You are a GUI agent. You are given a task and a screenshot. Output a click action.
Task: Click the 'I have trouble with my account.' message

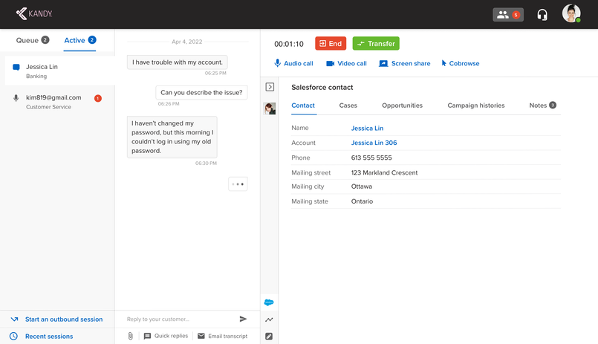point(178,62)
